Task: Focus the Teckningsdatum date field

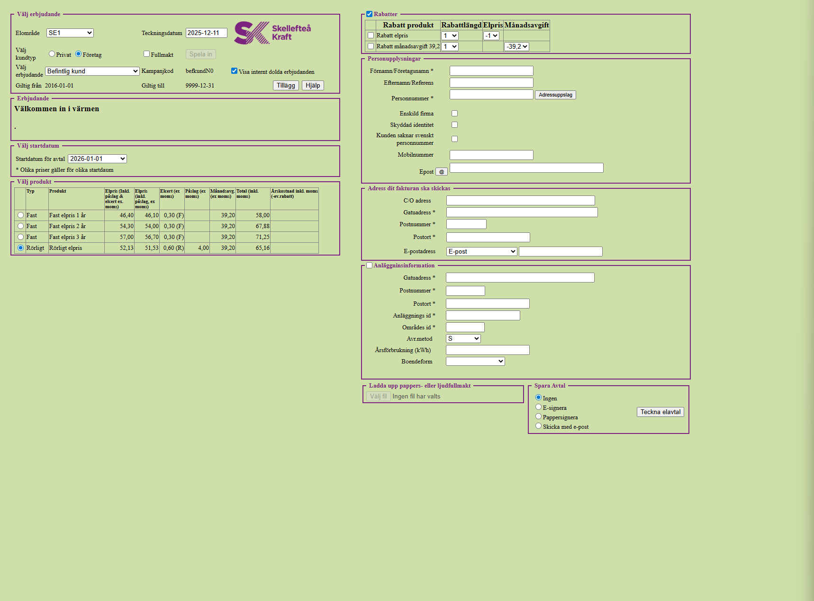Action: click(x=206, y=33)
